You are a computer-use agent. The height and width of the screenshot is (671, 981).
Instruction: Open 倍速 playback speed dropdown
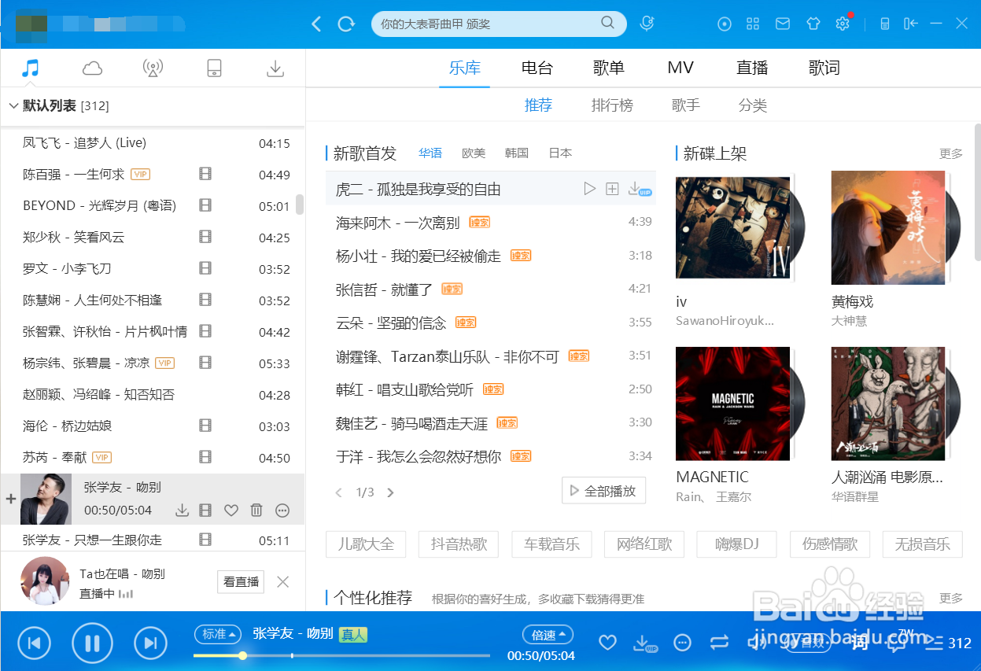pyautogui.click(x=548, y=634)
